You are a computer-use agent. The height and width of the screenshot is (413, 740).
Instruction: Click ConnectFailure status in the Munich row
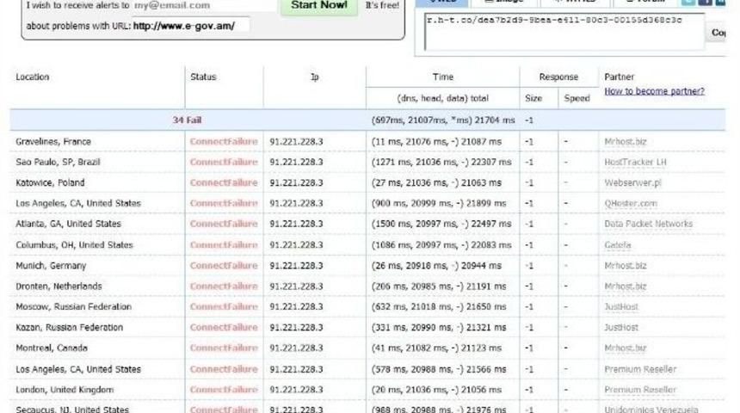[224, 266]
